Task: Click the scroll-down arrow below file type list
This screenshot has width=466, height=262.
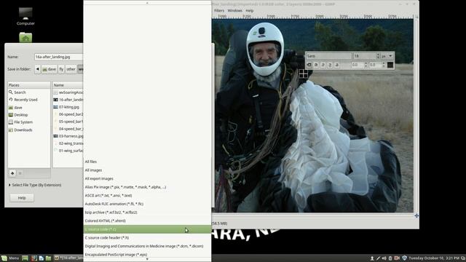Action: 147,259
